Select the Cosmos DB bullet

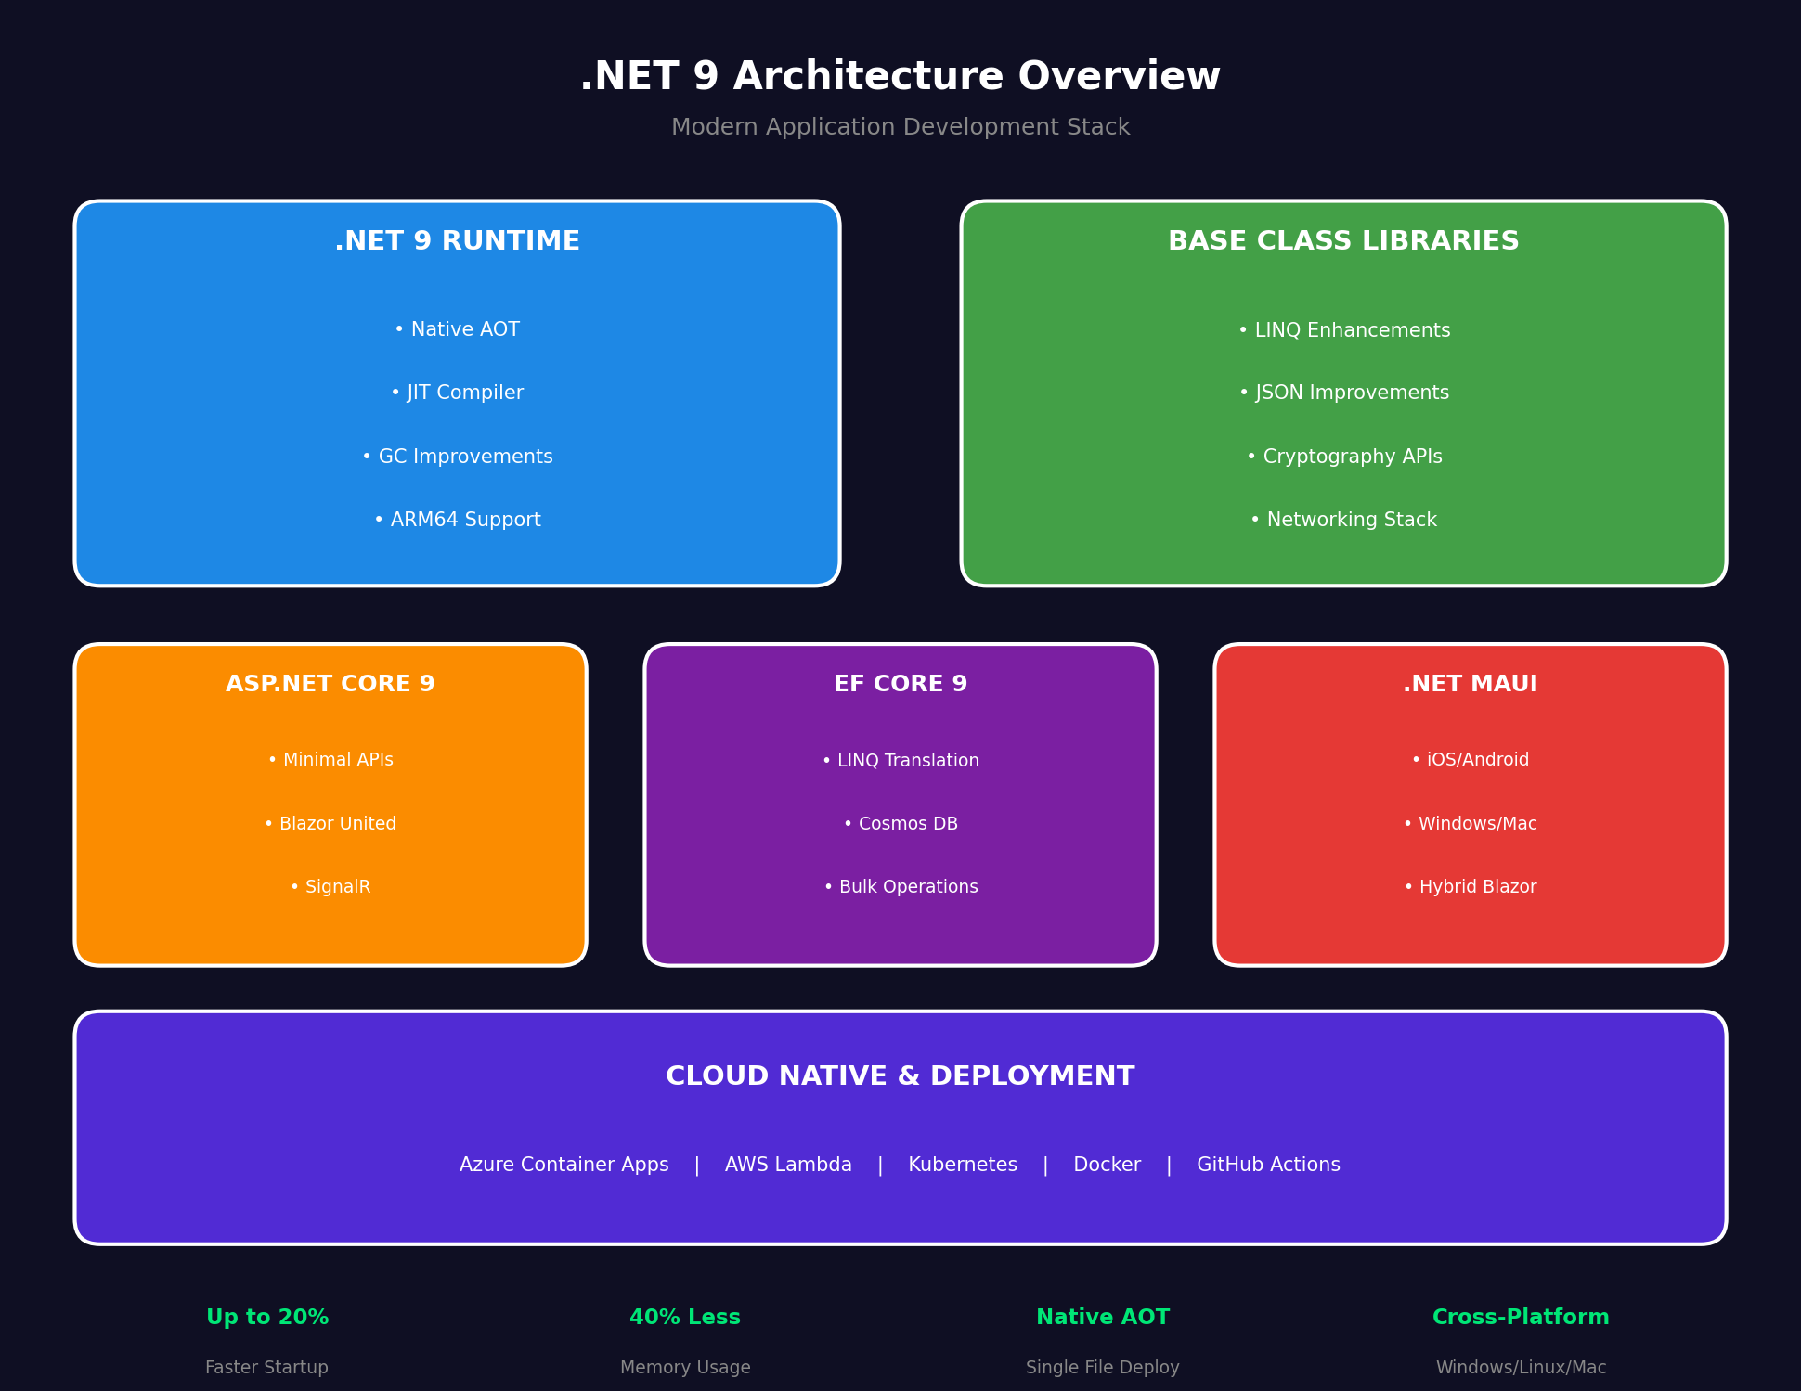click(900, 823)
